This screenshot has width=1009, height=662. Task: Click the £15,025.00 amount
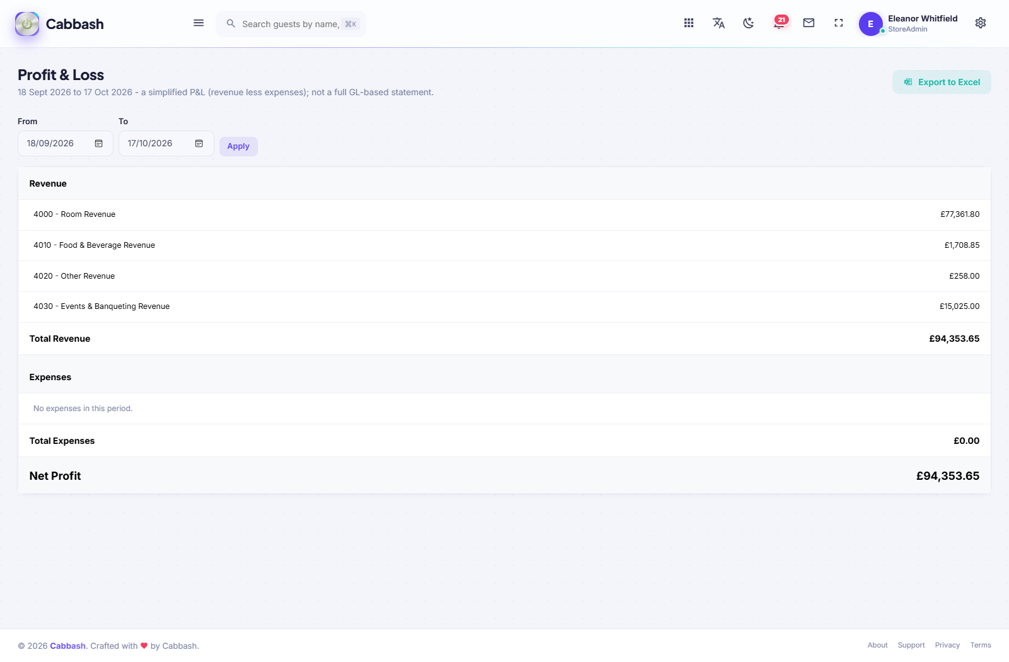click(959, 306)
